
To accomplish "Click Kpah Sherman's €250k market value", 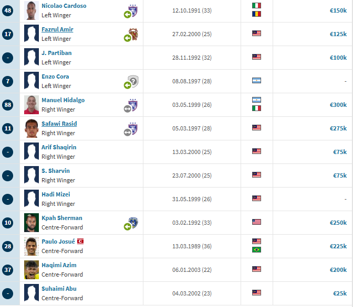I will tap(338, 223).
